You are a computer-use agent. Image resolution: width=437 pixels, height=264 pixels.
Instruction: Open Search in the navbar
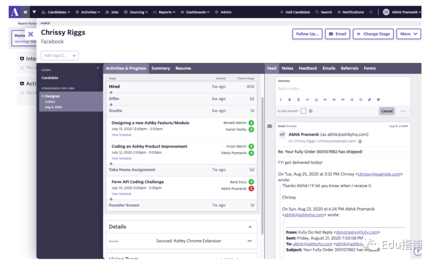point(324,12)
